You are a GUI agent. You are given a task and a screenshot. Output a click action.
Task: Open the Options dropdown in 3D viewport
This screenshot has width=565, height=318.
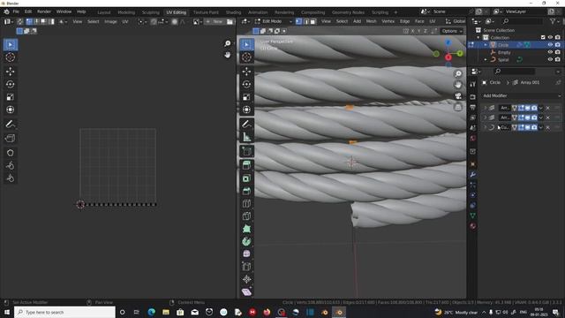tap(451, 31)
